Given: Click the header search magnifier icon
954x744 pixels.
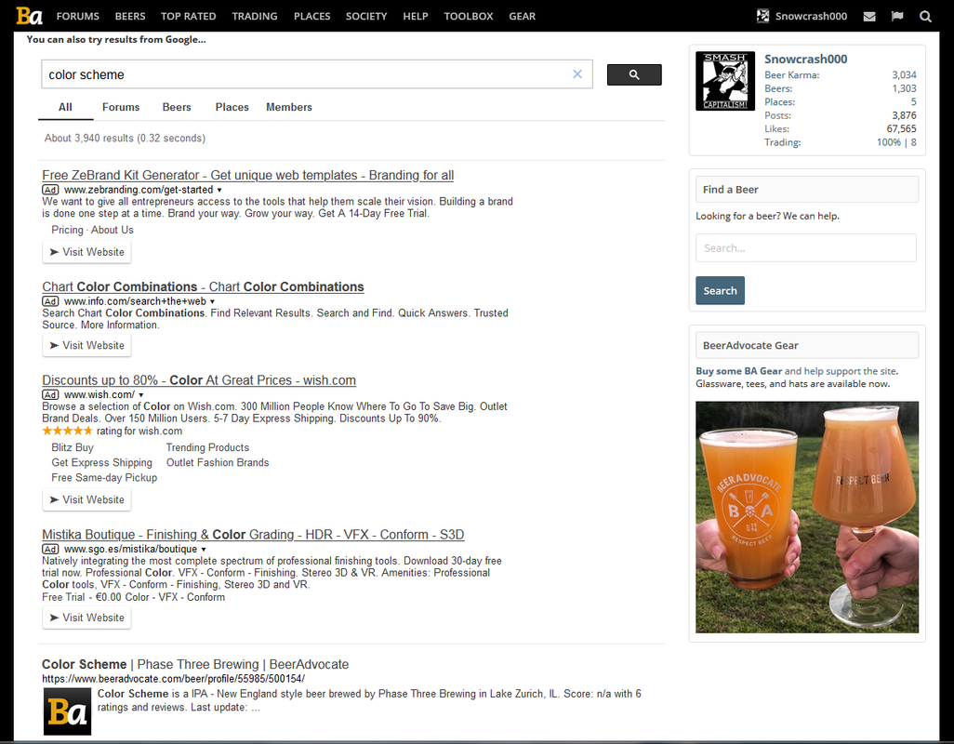Looking at the screenshot, I should [925, 17].
